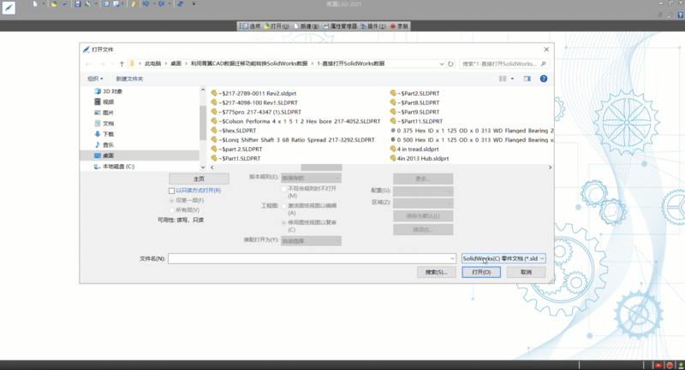Image resolution: width=685 pixels, height=370 pixels.
Task: Open 插件(I) from the menu strip
Action: pos(373,26)
